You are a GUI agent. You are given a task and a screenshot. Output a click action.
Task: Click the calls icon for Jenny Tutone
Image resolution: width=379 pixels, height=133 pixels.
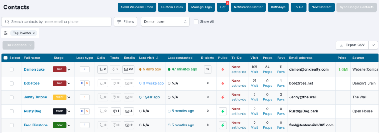tap(103, 97)
